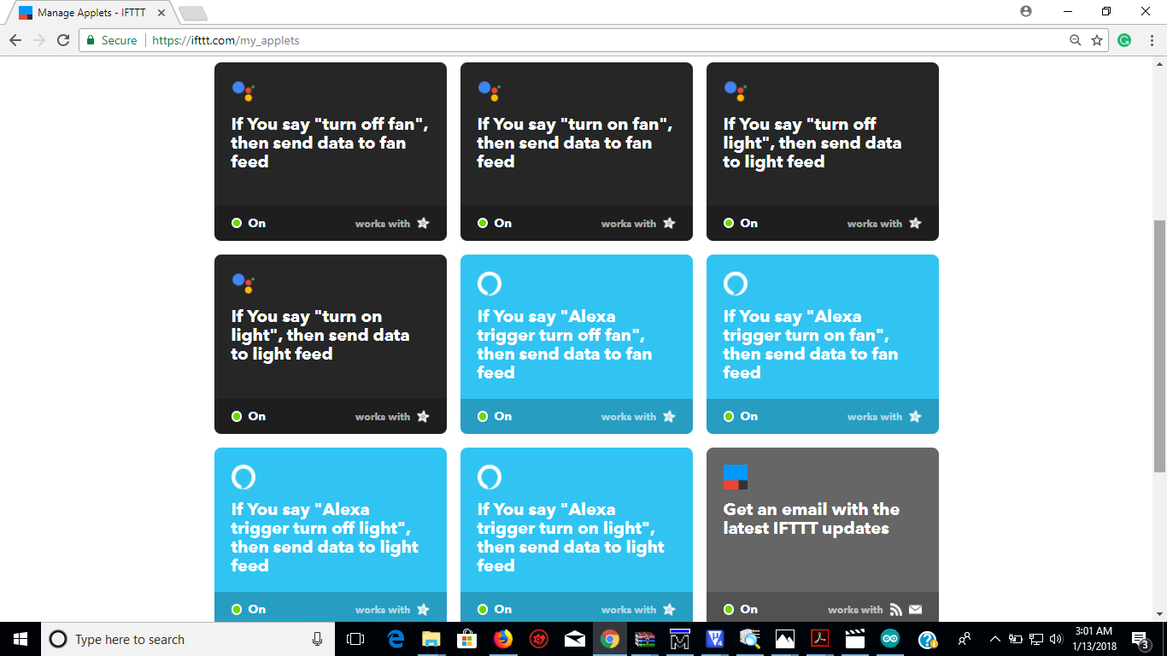This screenshot has height=656, width=1167.
Task: Toggle On status of "Alexa trigger turn on light" applet
Action: pyautogui.click(x=495, y=609)
